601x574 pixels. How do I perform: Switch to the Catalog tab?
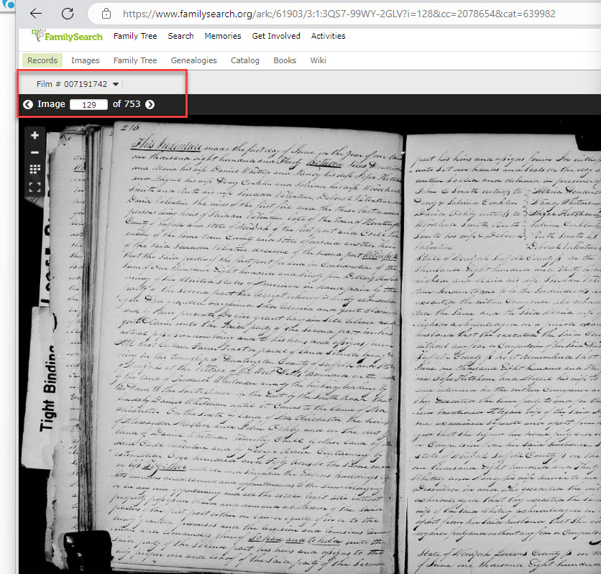coord(244,60)
